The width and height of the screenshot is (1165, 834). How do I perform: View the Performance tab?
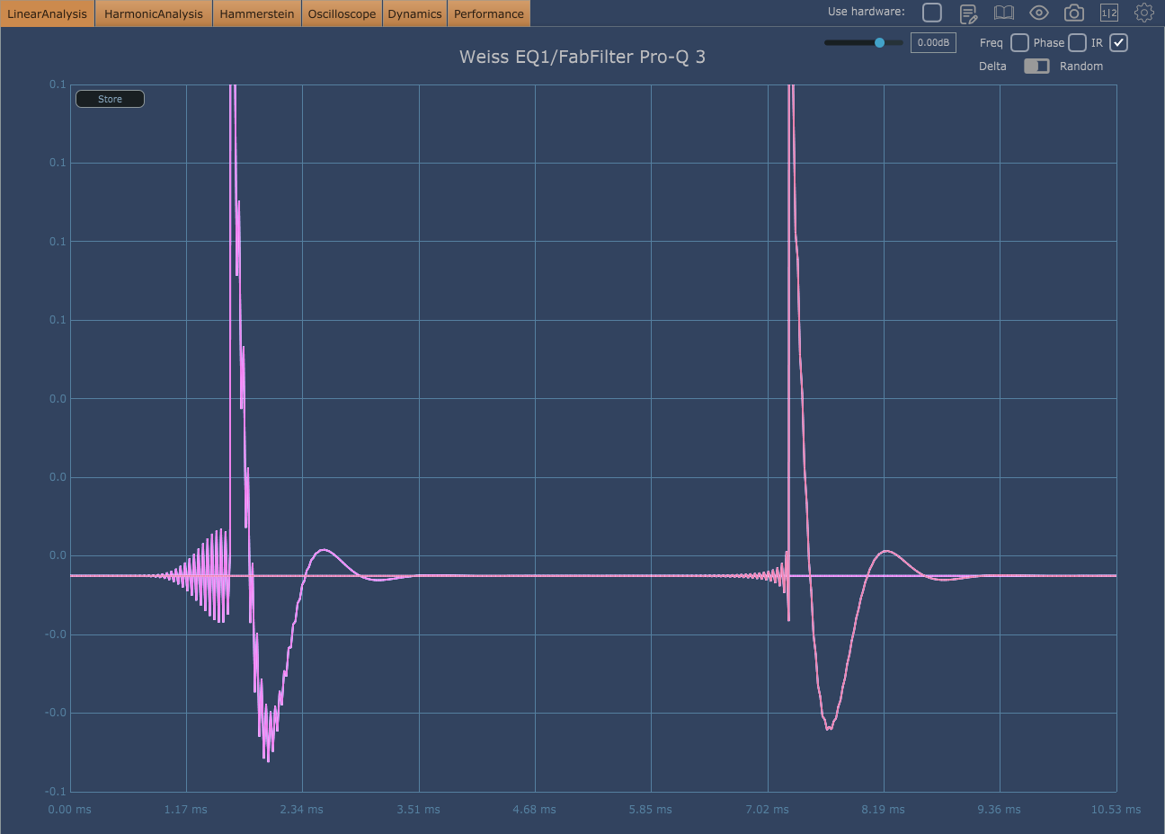[x=489, y=13]
